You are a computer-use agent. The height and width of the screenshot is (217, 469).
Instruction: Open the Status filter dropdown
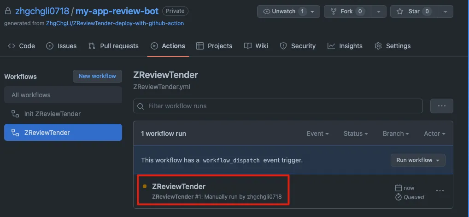(355, 134)
